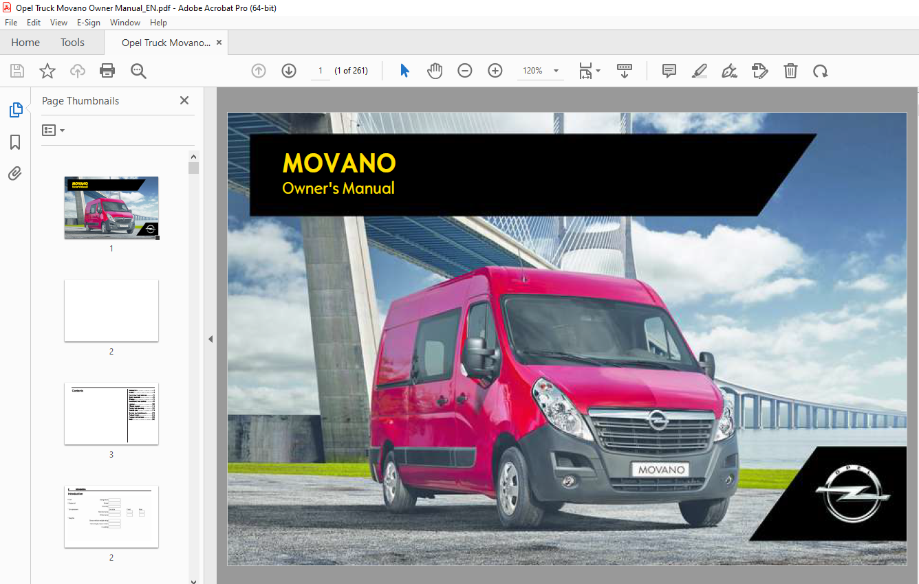
Task: Open the Edit menu
Action: (x=34, y=23)
